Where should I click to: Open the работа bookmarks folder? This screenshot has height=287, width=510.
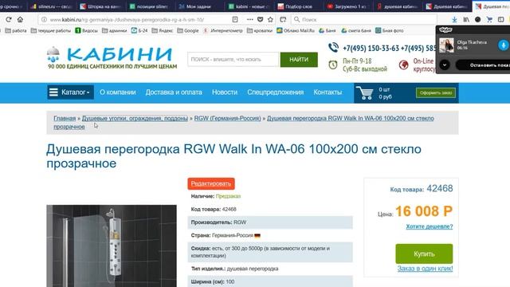coord(16,30)
